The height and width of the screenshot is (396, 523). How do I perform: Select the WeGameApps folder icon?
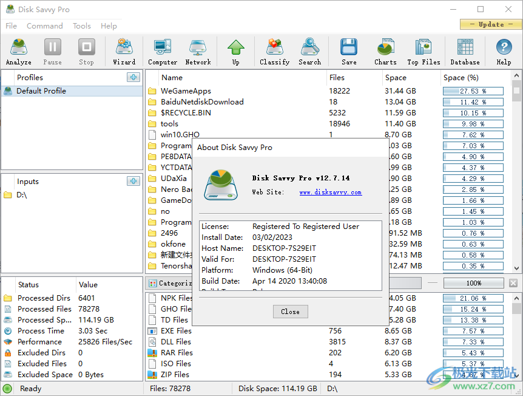(152, 91)
